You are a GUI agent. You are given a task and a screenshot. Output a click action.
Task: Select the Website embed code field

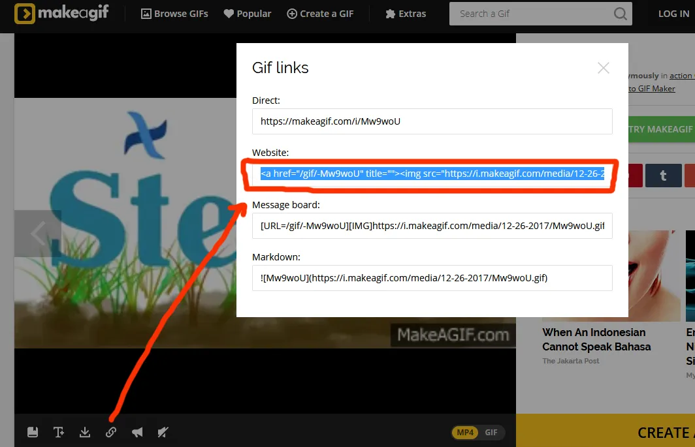(432, 174)
